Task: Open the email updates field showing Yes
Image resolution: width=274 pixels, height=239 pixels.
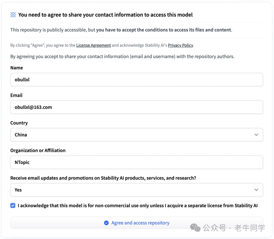Action: (x=132, y=190)
